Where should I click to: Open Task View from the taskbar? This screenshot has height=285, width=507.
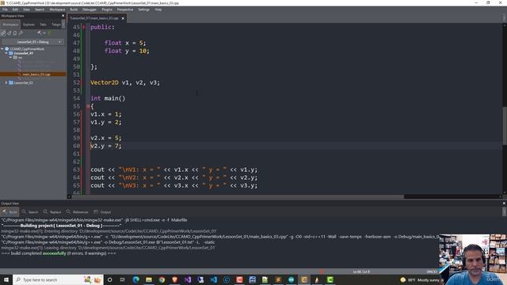(x=123, y=279)
